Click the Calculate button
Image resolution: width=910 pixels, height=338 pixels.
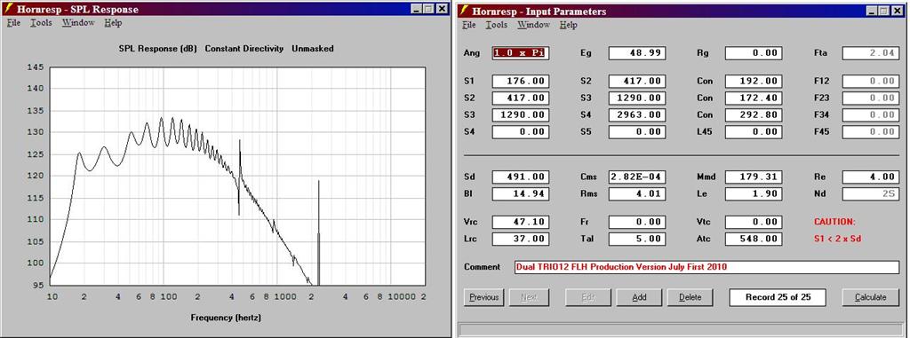[x=870, y=297]
